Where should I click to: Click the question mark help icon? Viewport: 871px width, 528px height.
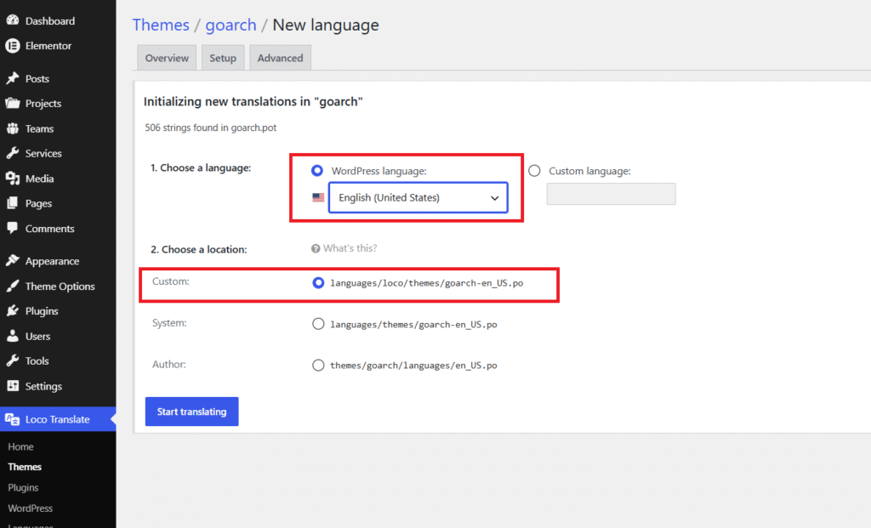[x=316, y=249]
